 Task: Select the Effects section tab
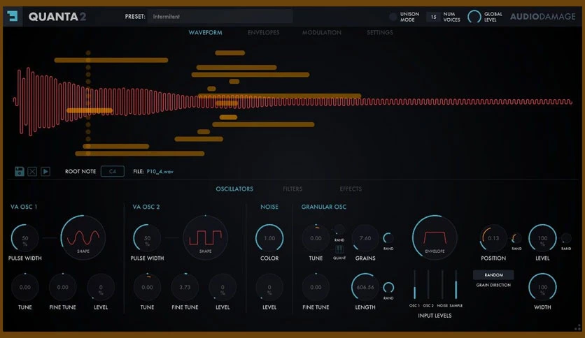[351, 189]
